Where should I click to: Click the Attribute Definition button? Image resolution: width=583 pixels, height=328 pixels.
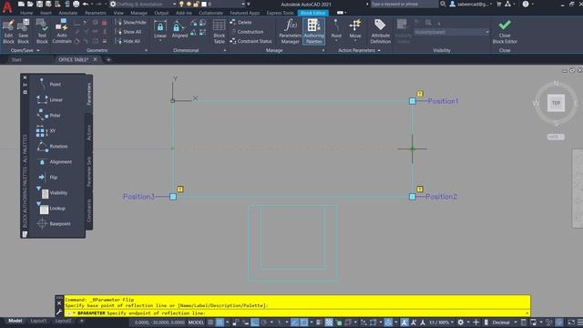pyautogui.click(x=381, y=32)
